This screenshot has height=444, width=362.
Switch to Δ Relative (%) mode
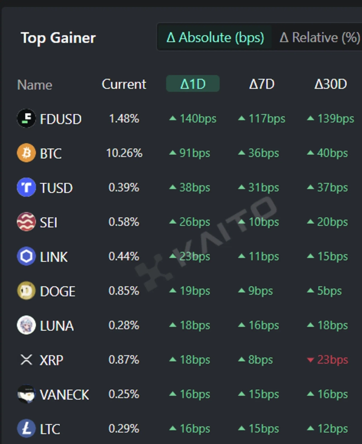tap(319, 38)
